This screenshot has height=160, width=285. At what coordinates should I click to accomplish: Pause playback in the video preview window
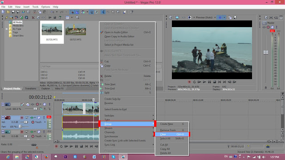[210, 82]
